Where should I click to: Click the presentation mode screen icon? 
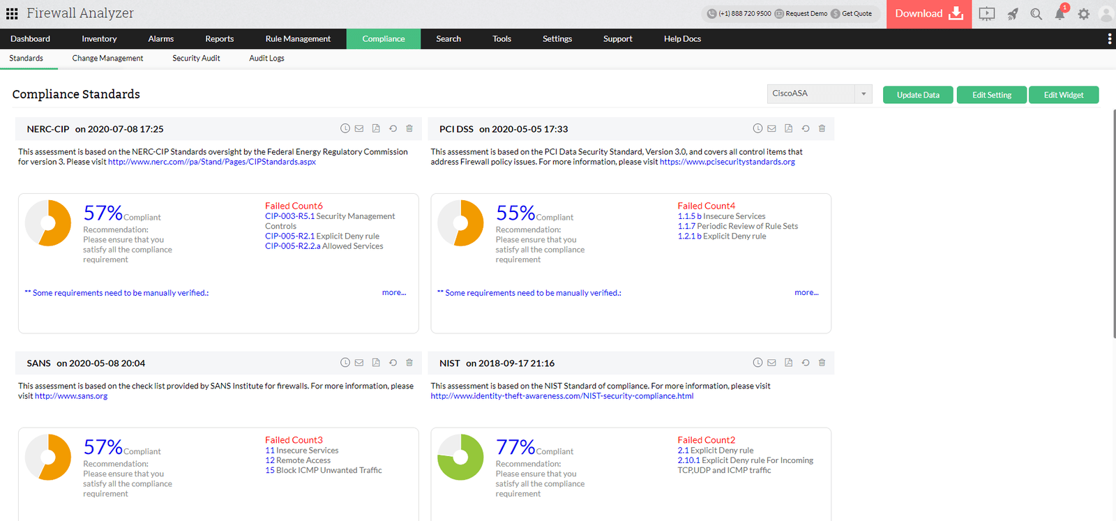tap(986, 14)
